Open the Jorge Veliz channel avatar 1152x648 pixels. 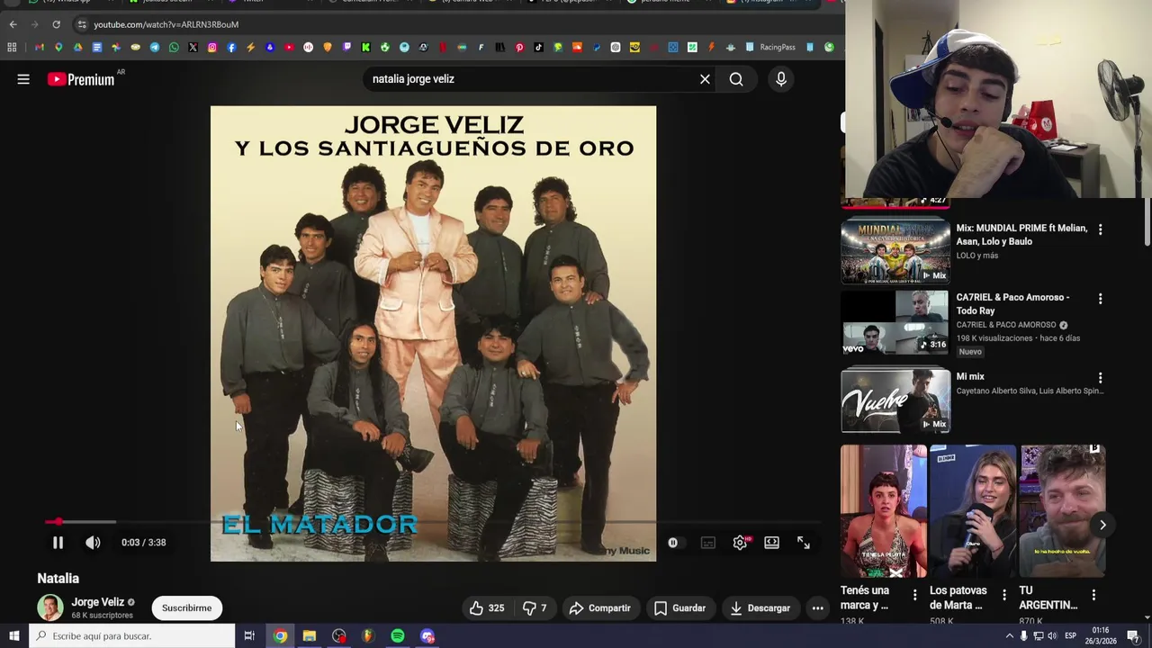pos(50,608)
